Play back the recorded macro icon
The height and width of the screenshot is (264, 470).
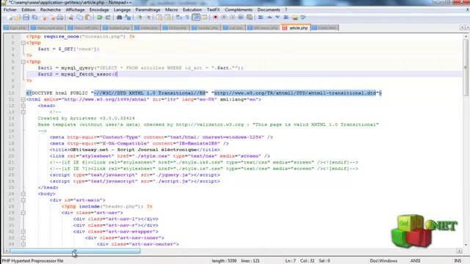(x=232, y=18)
